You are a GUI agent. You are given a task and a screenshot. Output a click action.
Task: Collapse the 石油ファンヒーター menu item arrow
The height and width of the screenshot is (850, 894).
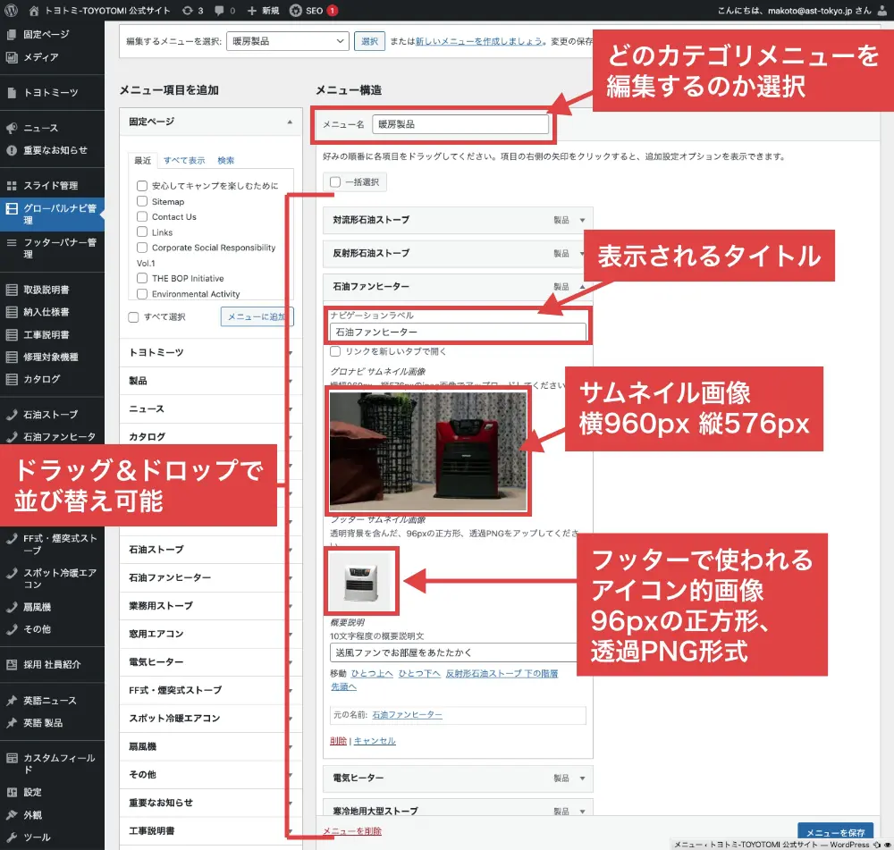[x=582, y=287]
